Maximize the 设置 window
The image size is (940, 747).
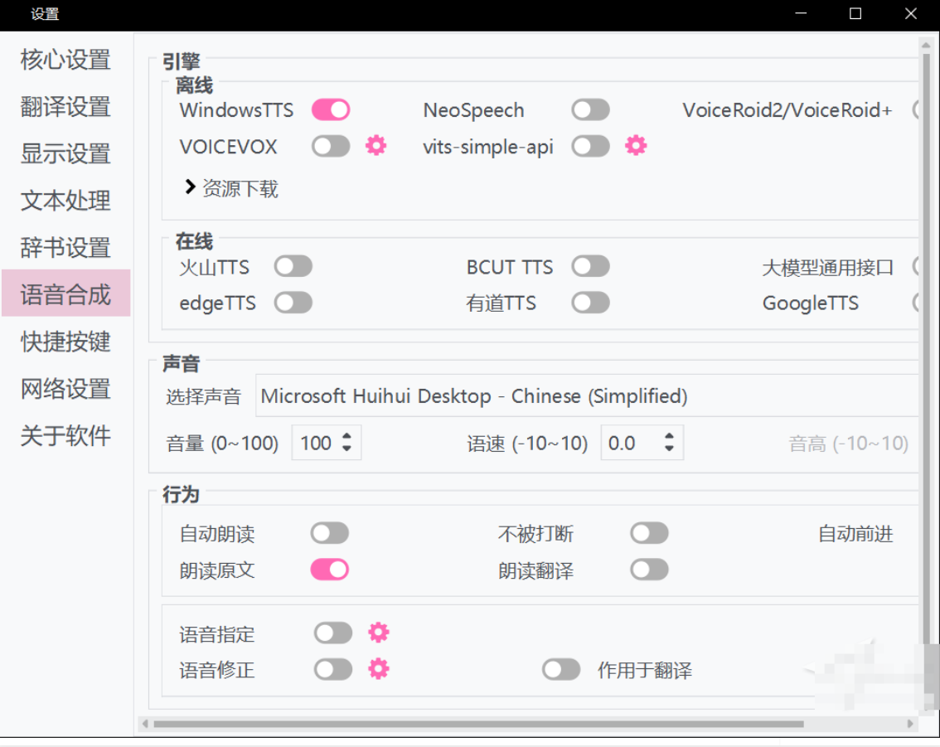pyautogui.click(x=855, y=13)
